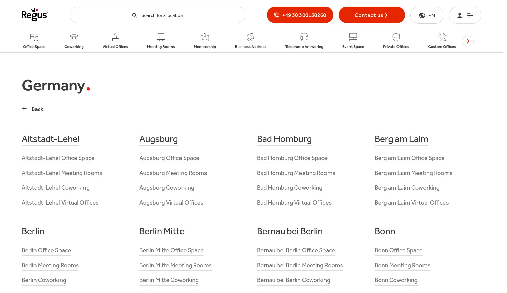Click the globe icon next to EN
The height and width of the screenshot is (293, 507).
click(x=422, y=15)
